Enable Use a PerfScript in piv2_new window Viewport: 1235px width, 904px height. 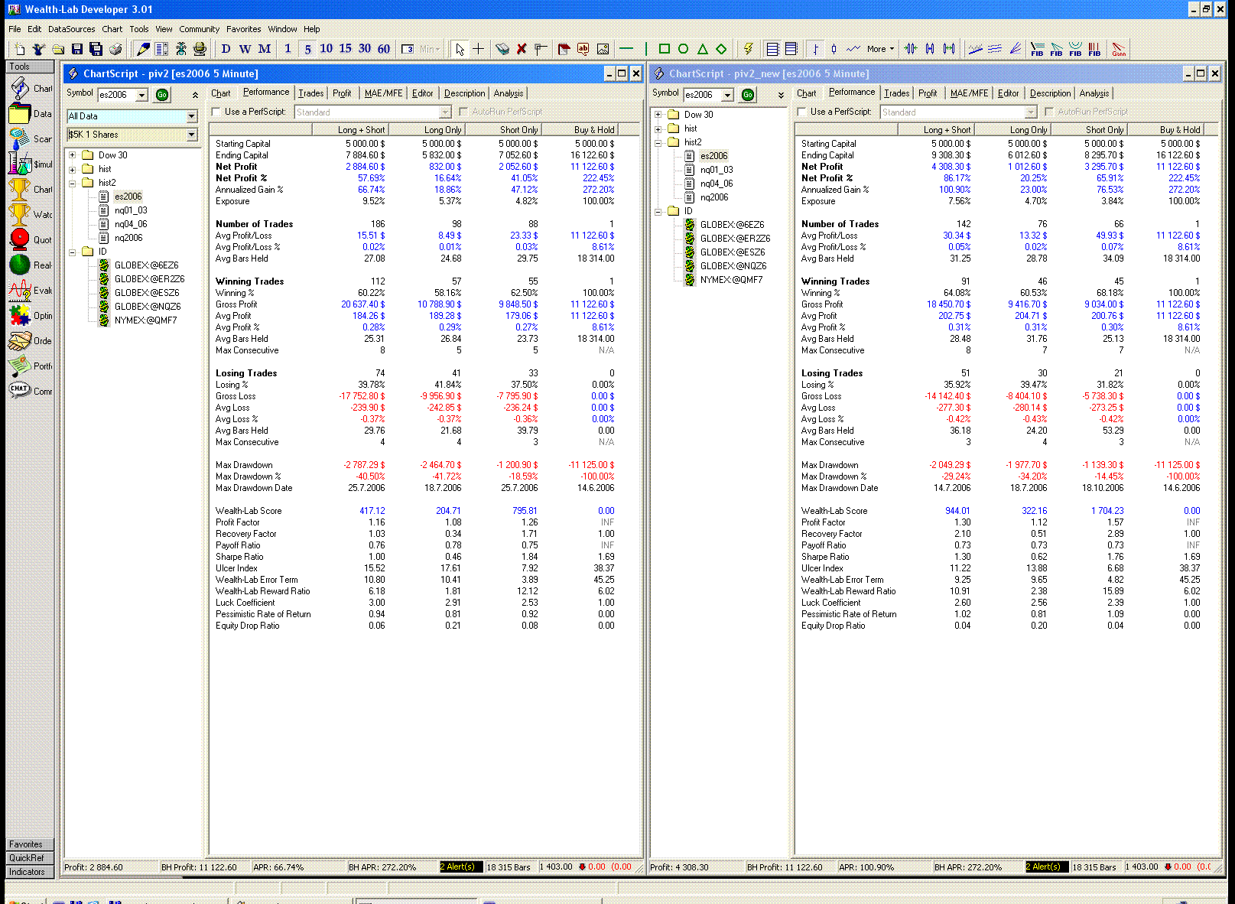point(802,112)
